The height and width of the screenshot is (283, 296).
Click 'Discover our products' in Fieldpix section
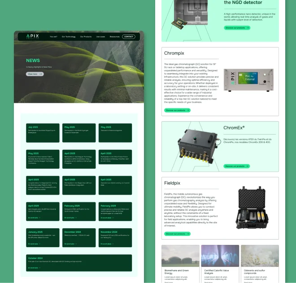177,234
